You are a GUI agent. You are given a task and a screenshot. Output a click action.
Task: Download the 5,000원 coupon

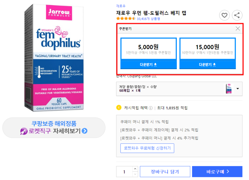(148, 65)
